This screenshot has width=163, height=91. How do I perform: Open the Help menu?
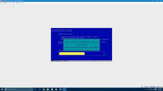(22, 3)
